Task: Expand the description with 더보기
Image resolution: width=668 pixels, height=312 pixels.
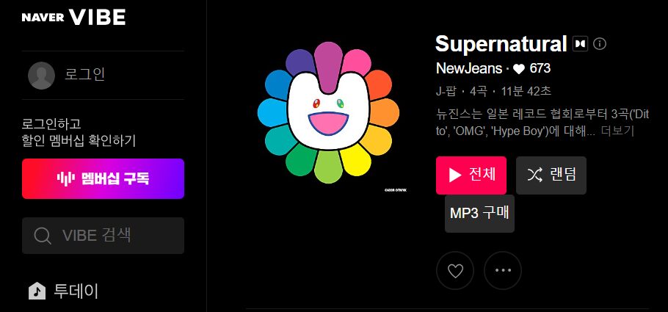Action: point(618,131)
